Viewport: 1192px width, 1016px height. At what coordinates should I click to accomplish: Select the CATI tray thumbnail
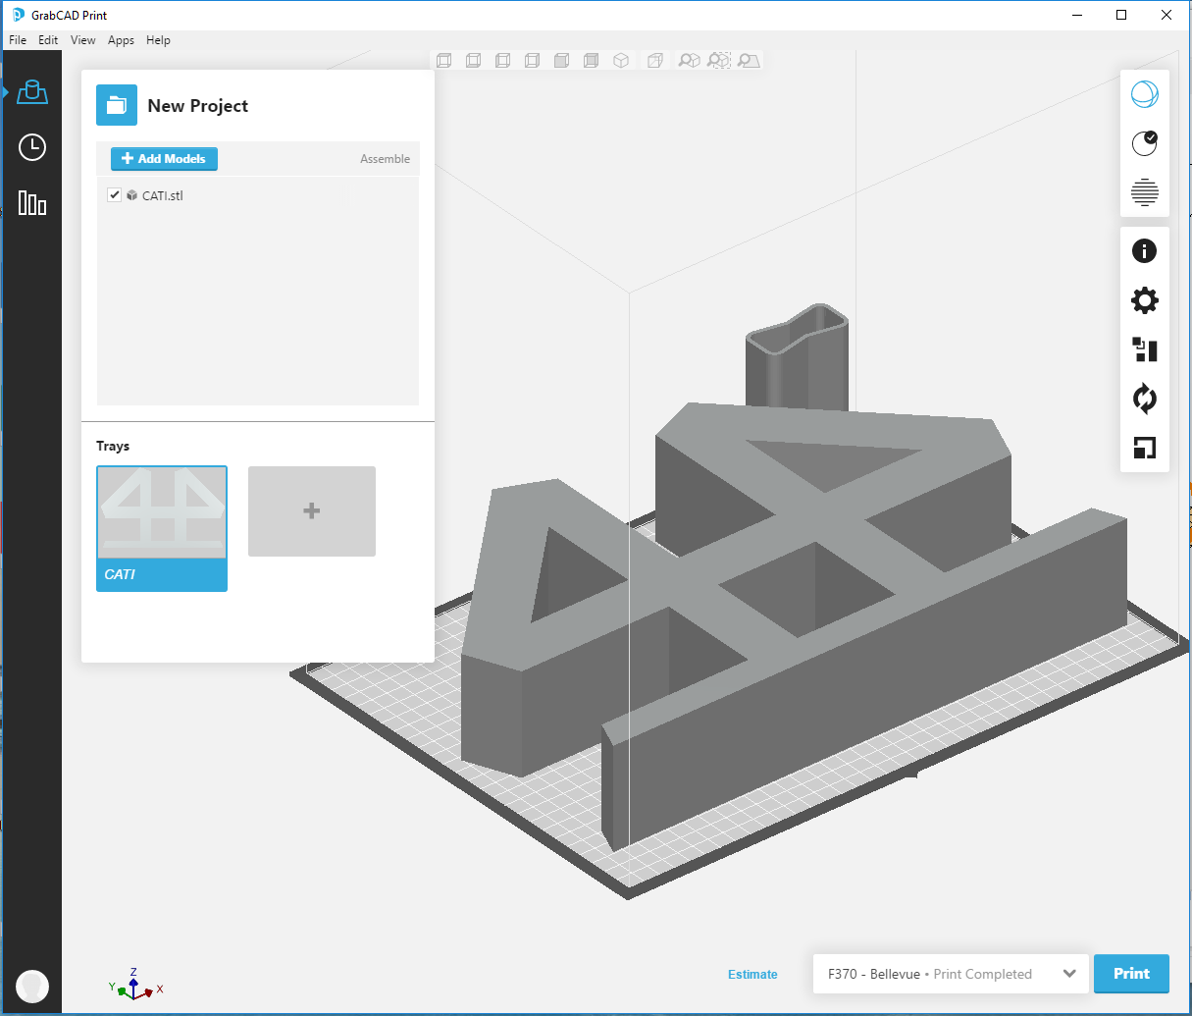click(x=162, y=528)
